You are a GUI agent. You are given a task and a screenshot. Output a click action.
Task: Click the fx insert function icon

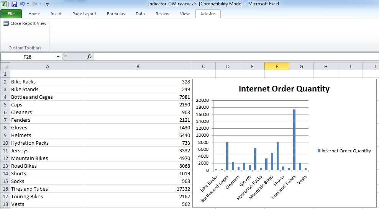tap(89, 57)
